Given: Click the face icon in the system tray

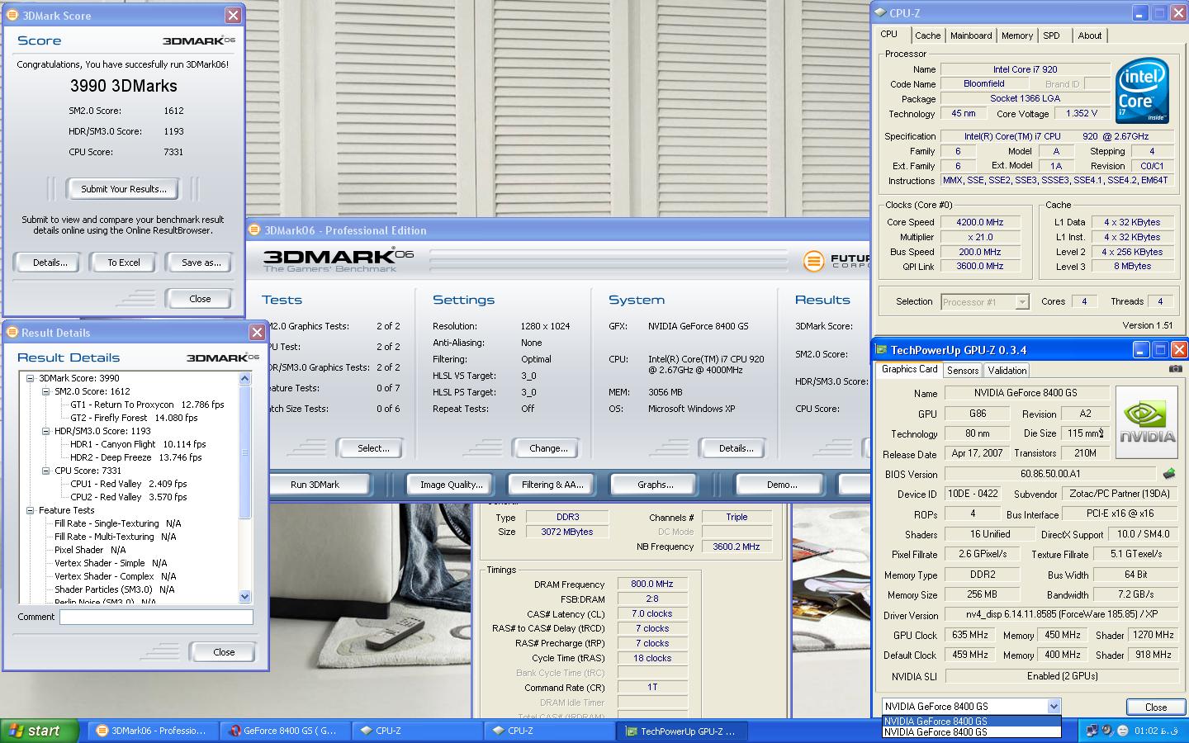Looking at the screenshot, I should [x=1123, y=730].
